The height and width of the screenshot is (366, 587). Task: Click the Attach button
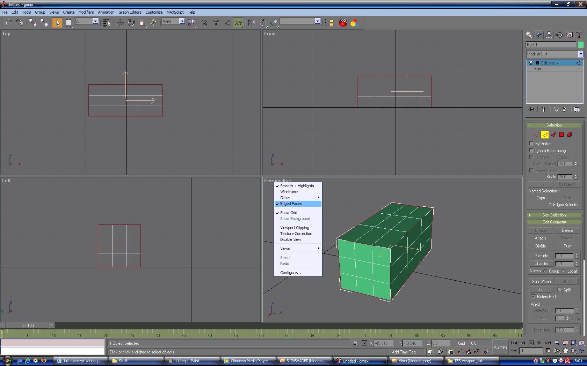540,238
